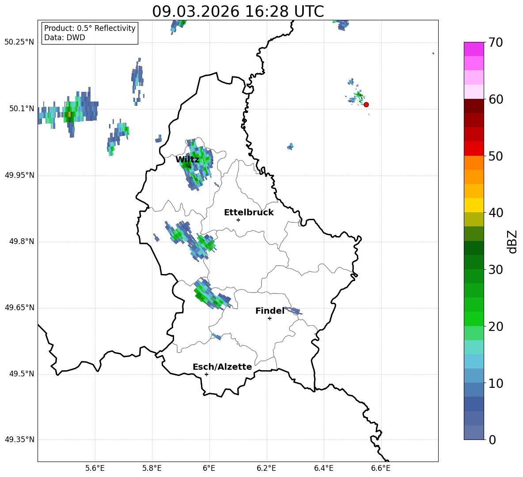
Task: Click the Wiltz station cross marker
Action: pos(190,167)
